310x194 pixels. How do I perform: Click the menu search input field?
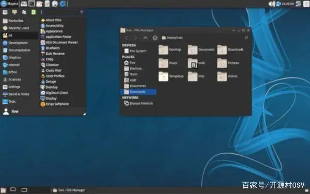tap(62, 12)
